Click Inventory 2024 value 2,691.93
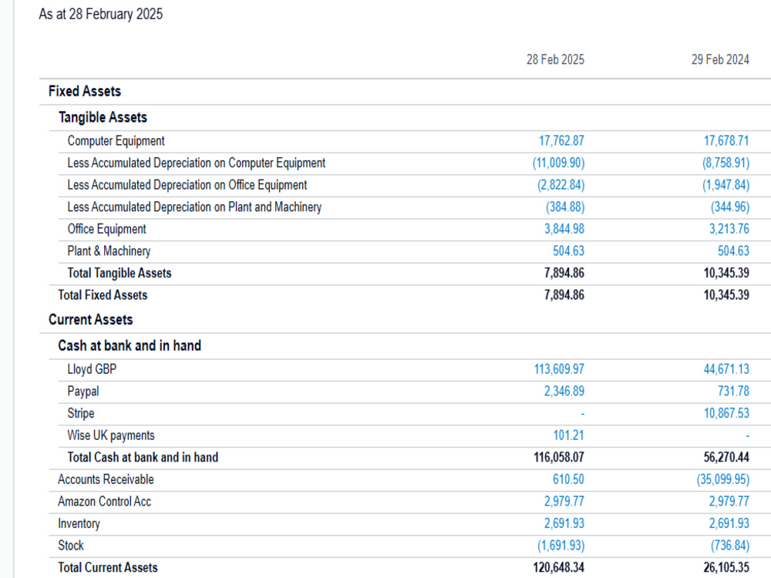Image resolution: width=771 pixels, height=578 pixels. [729, 524]
